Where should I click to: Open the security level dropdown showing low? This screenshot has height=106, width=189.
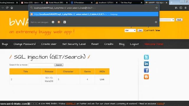coord(130,30)
